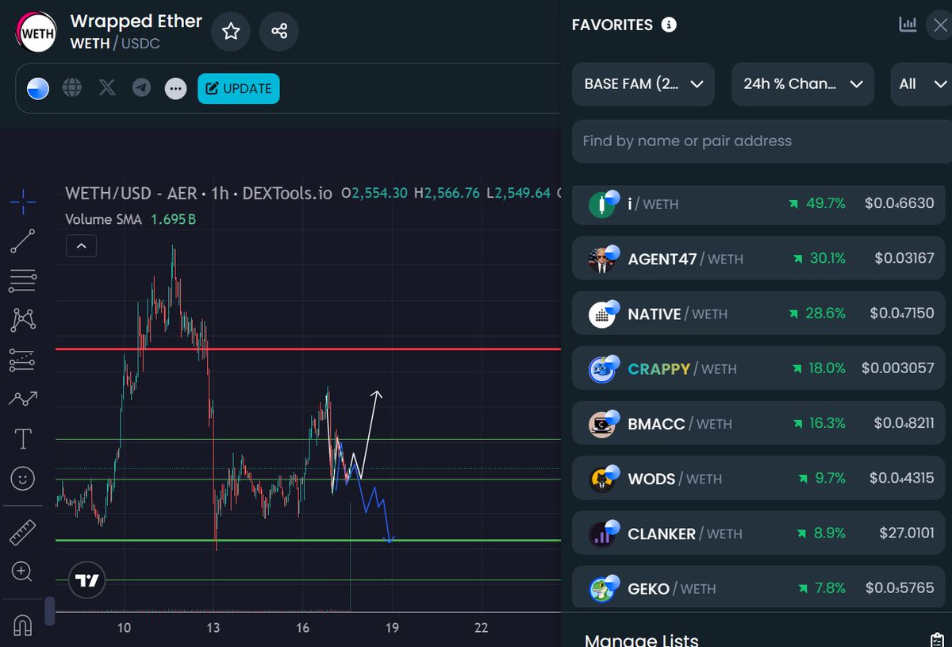The width and height of the screenshot is (952, 647).
Task: Share the WETH pair page
Action: click(x=279, y=32)
